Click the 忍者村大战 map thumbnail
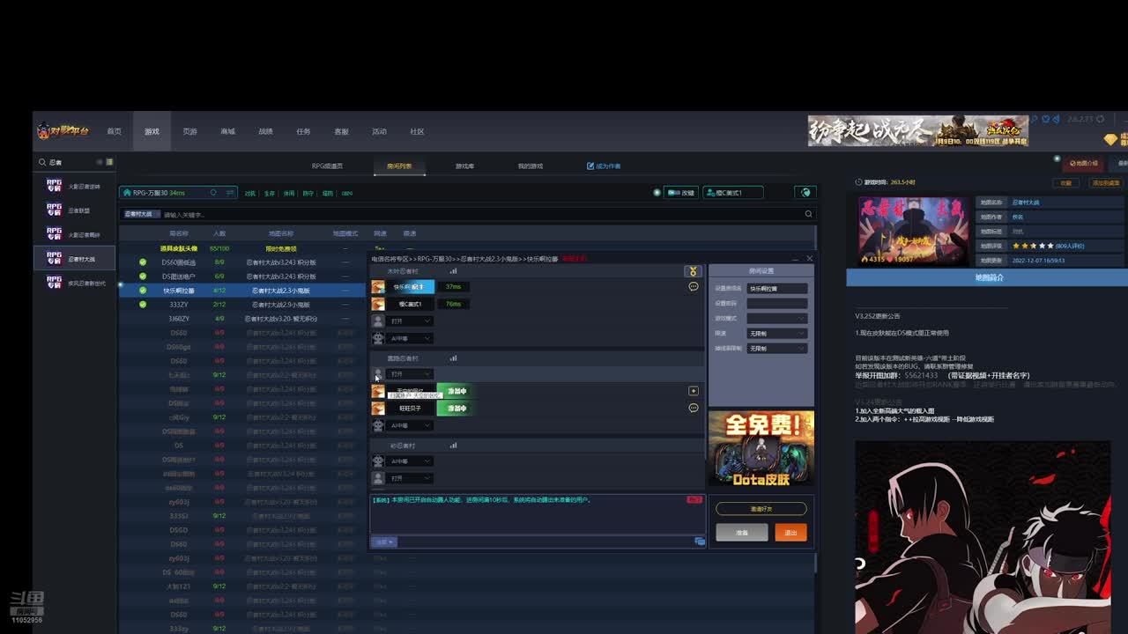This screenshot has height=634, width=1128. click(914, 231)
